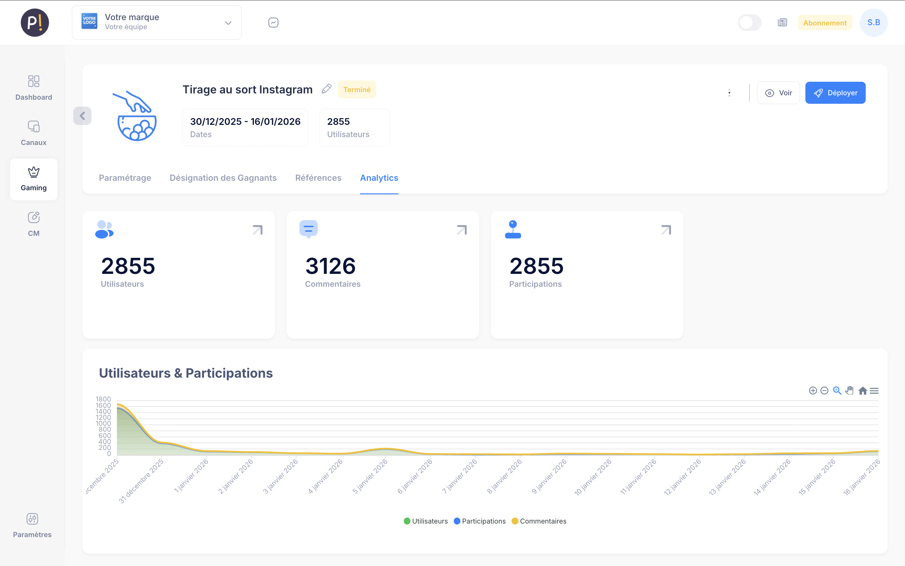The width and height of the screenshot is (905, 566).
Task: Open the S.B profile avatar
Action: [x=874, y=22]
